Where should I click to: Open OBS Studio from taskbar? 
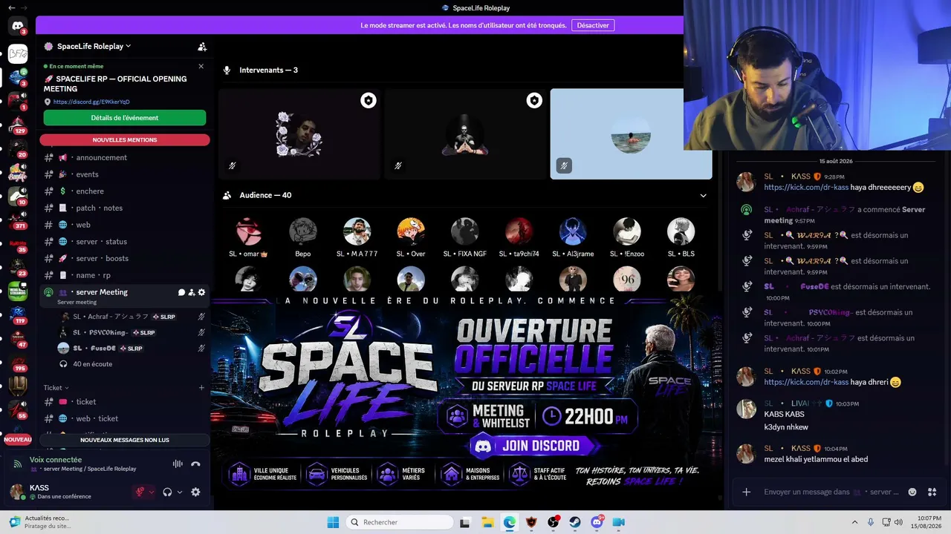click(x=554, y=522)
